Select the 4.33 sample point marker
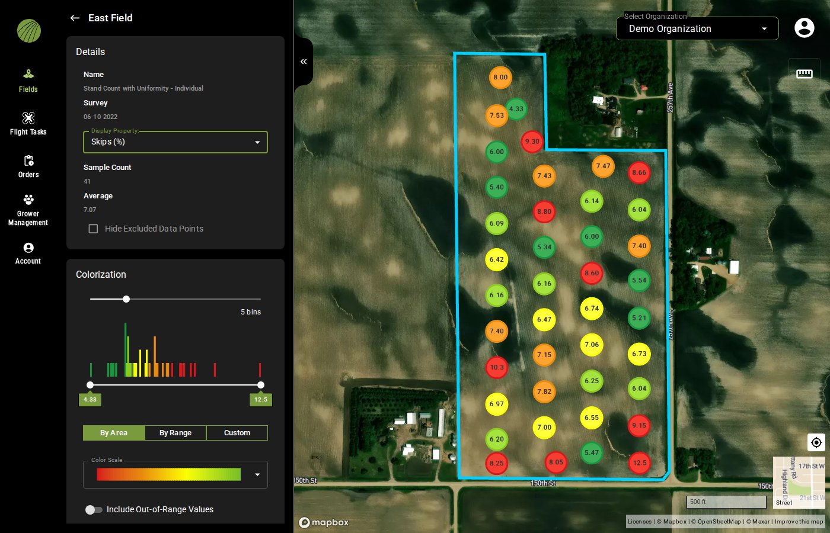Screen dimensions: 830x533 [516, 109]
